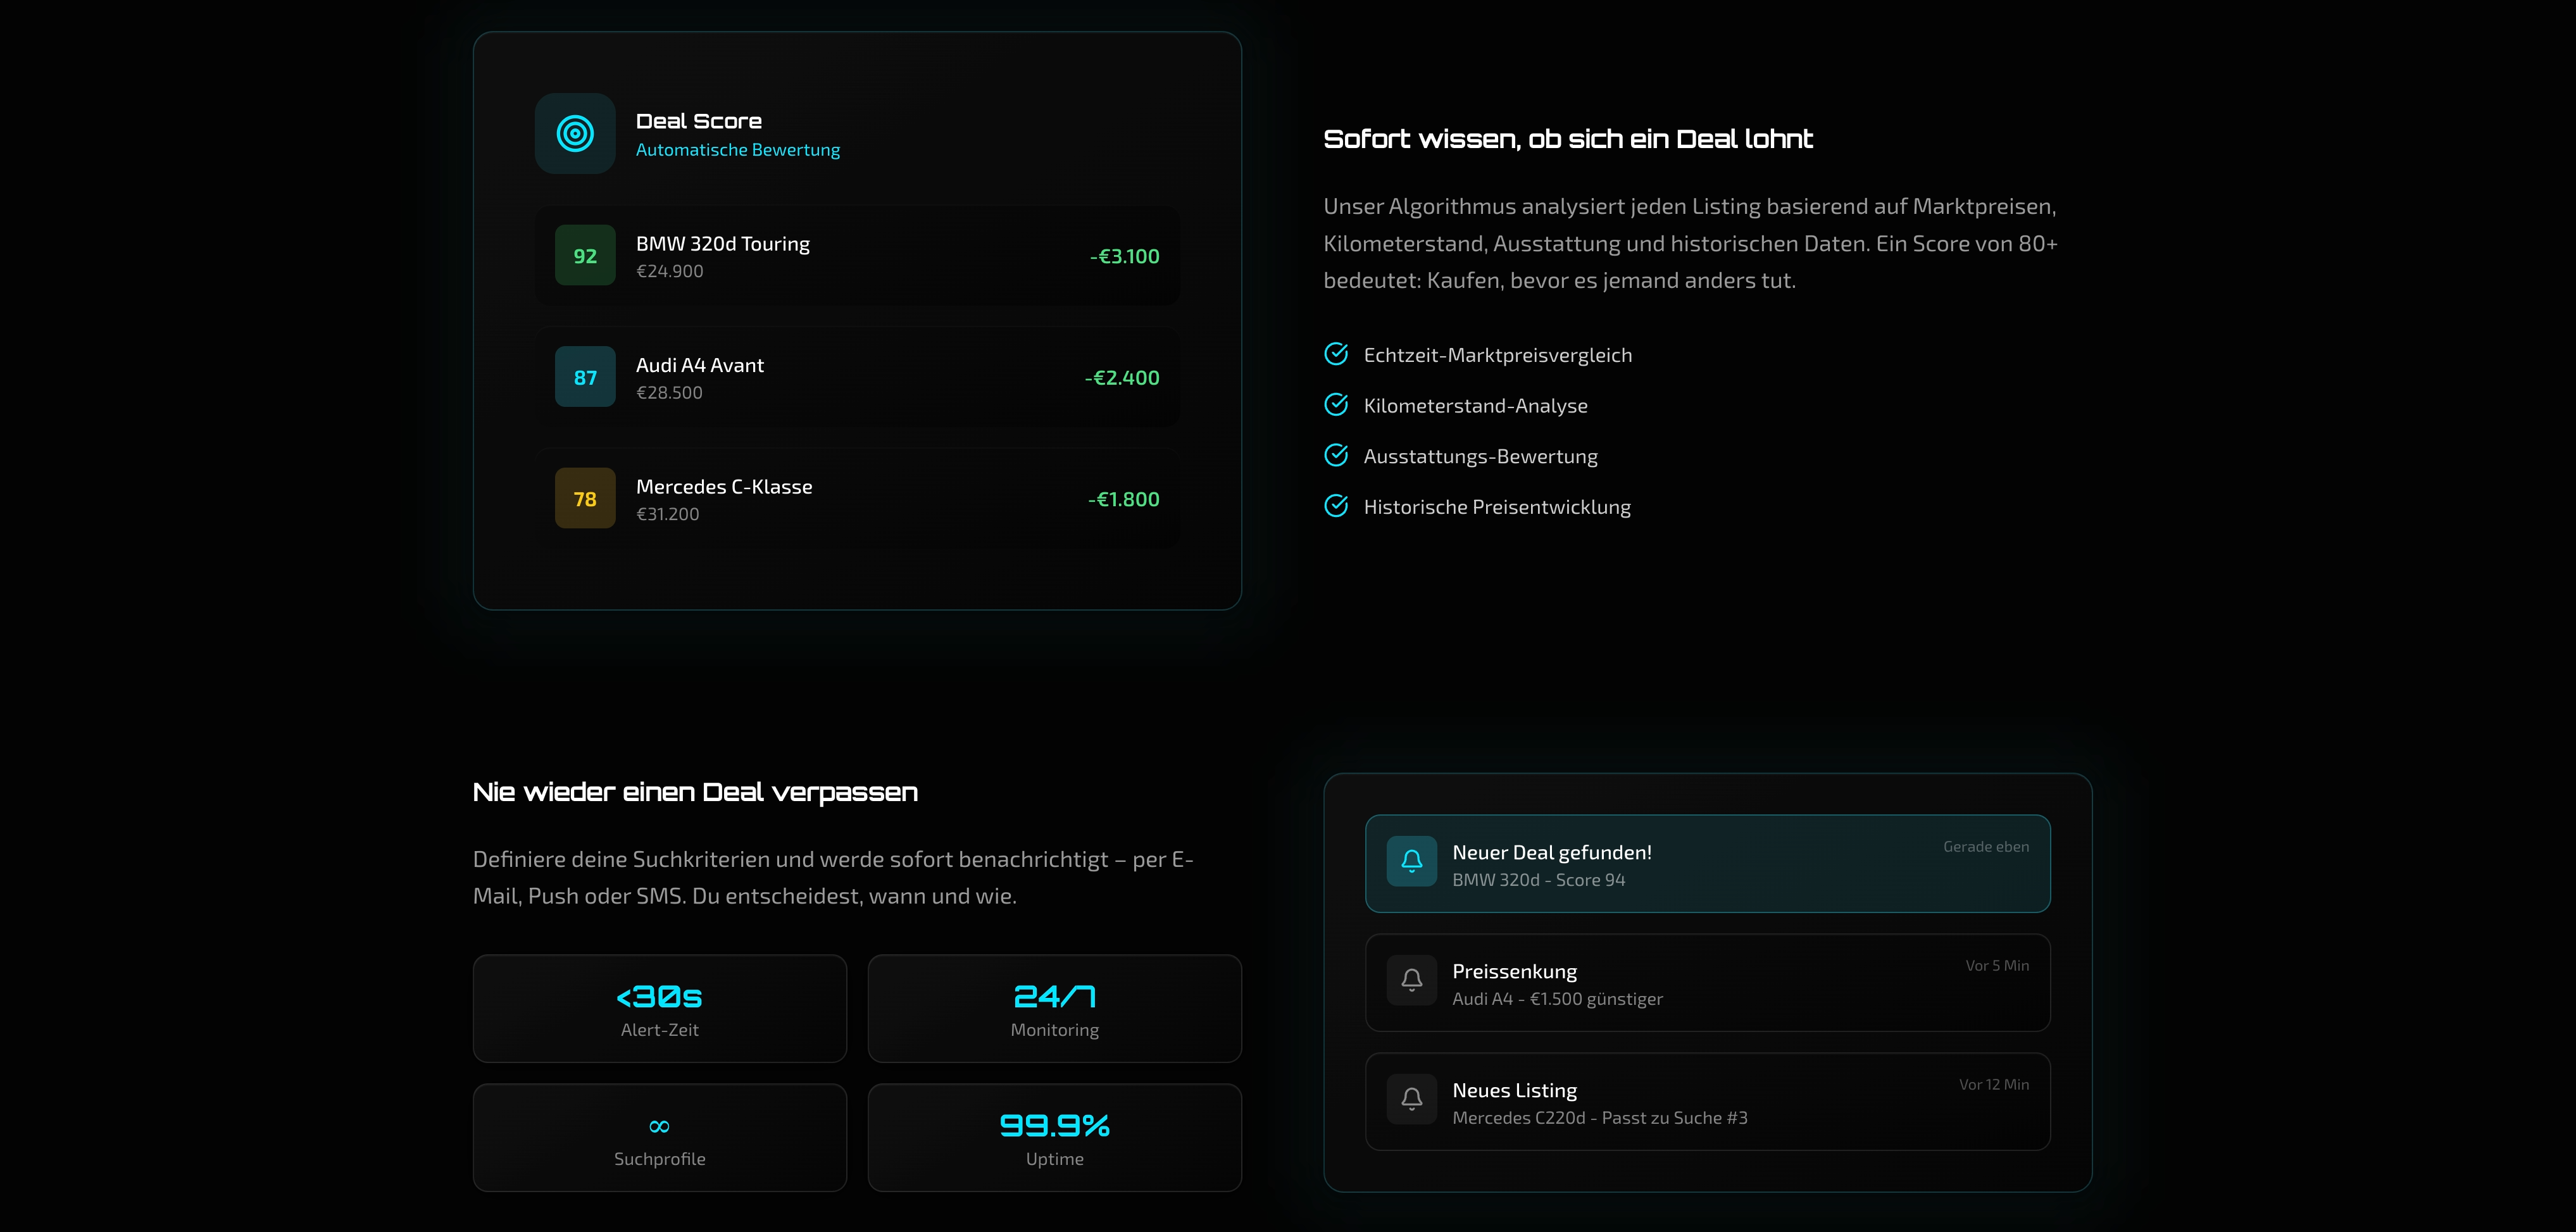Click the infinity symbol above Suchprofile
Viewport: 2576px width, 1232px height.
[659, 1126]
